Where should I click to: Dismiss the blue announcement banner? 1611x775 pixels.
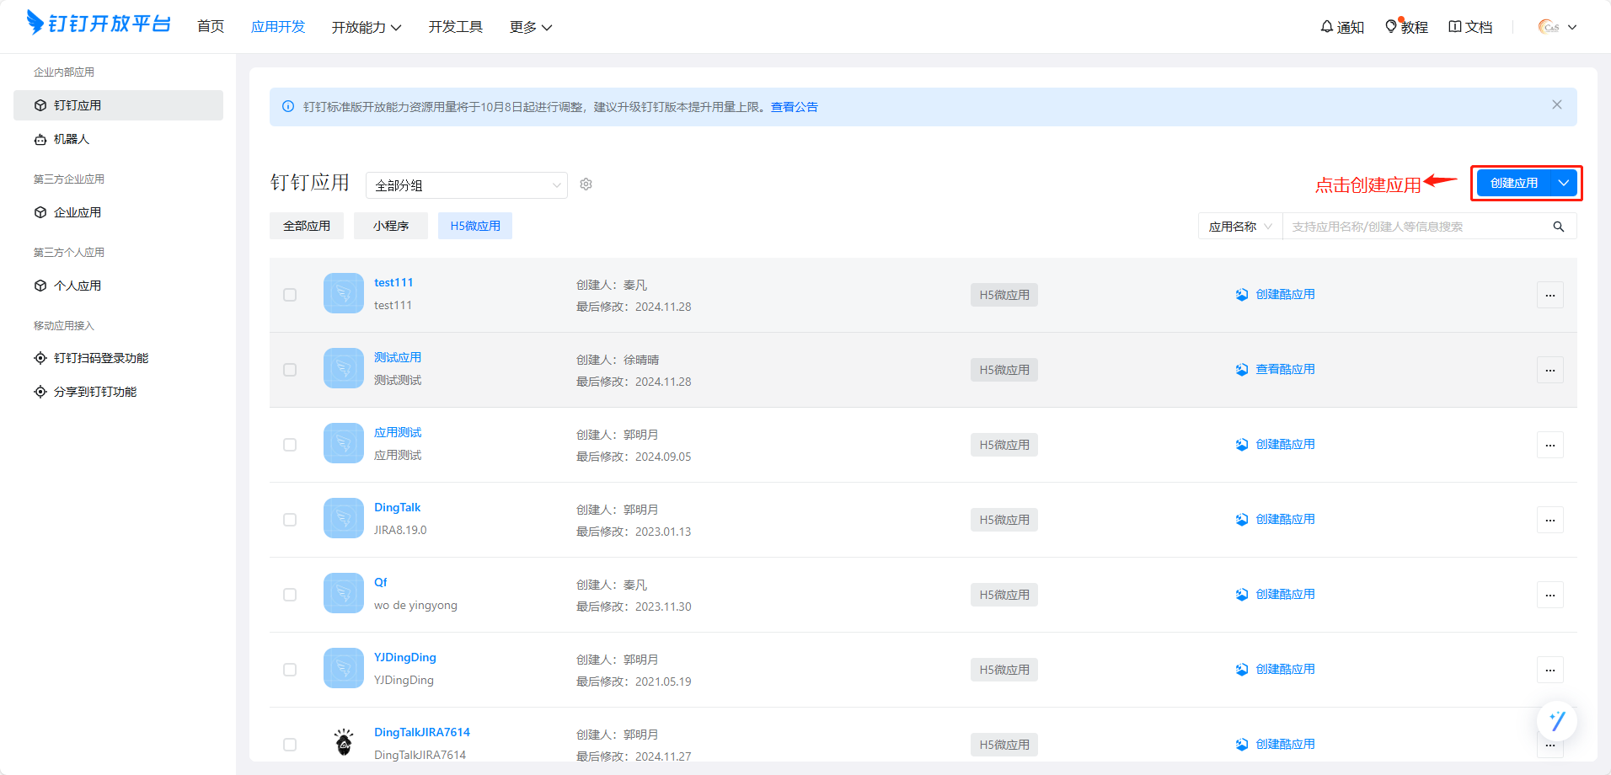pyautogui.click(x=1556, y=105)
